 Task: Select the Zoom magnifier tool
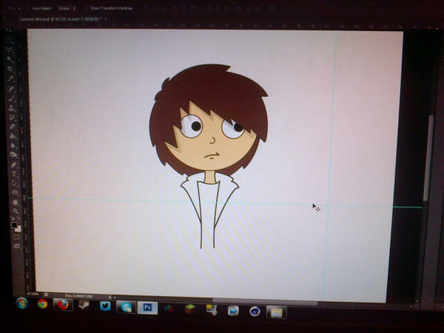15,211
